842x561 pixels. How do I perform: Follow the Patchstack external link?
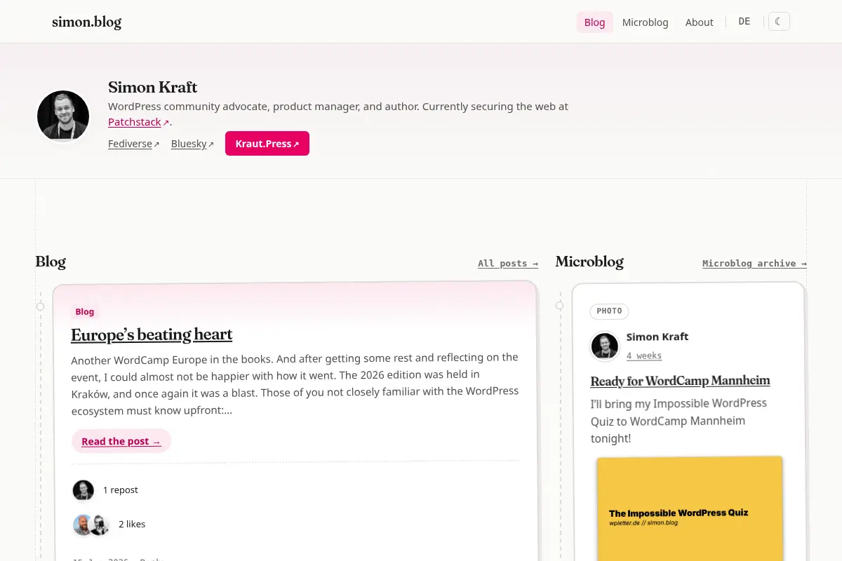[138, 122]
